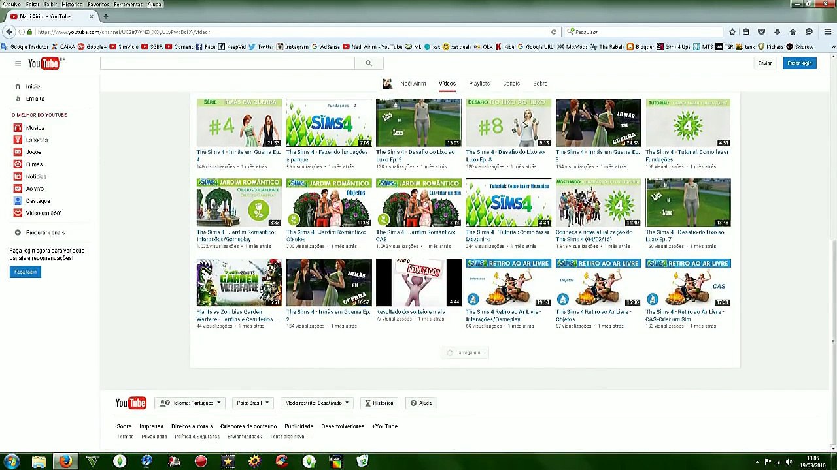Show the bookmarks list icon in toolbar
This screenshot has height=470, width=837.
(x=746, y=32)
